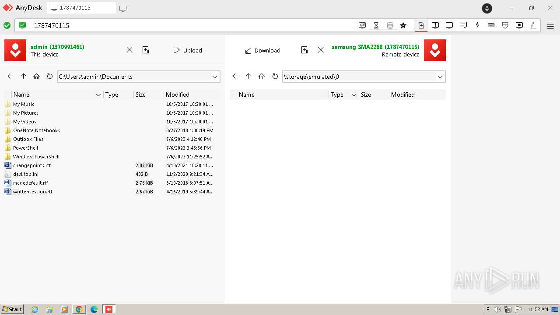This screenshot has height=315, width=560.
Task: Select the changepoints.rtf file
Action: coord(112,165)
